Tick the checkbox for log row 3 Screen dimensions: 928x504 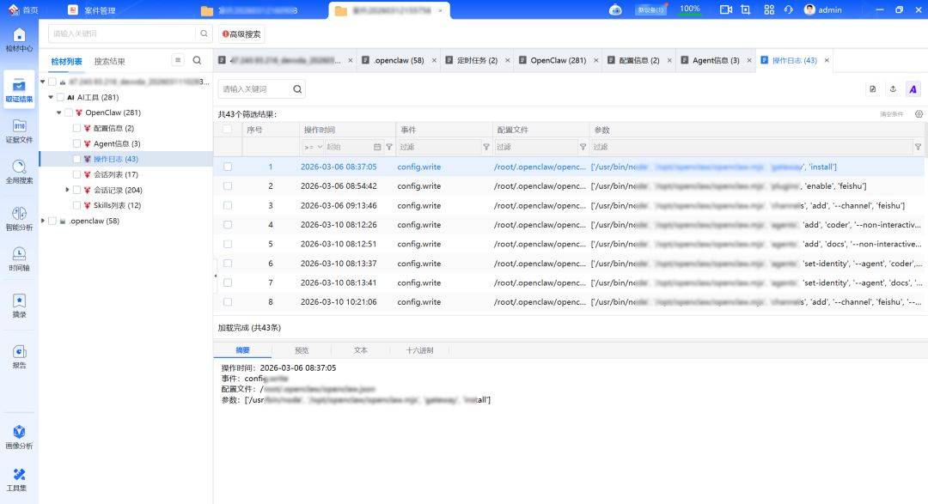click(x=228, y=205)
